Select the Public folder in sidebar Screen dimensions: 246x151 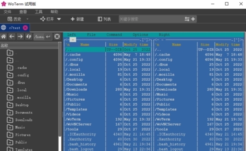pos(21,142)
